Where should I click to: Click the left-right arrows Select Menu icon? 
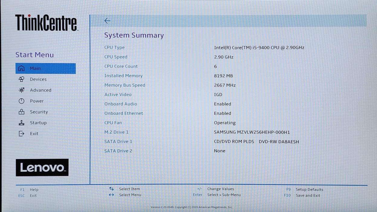click(x=112, y=195)
